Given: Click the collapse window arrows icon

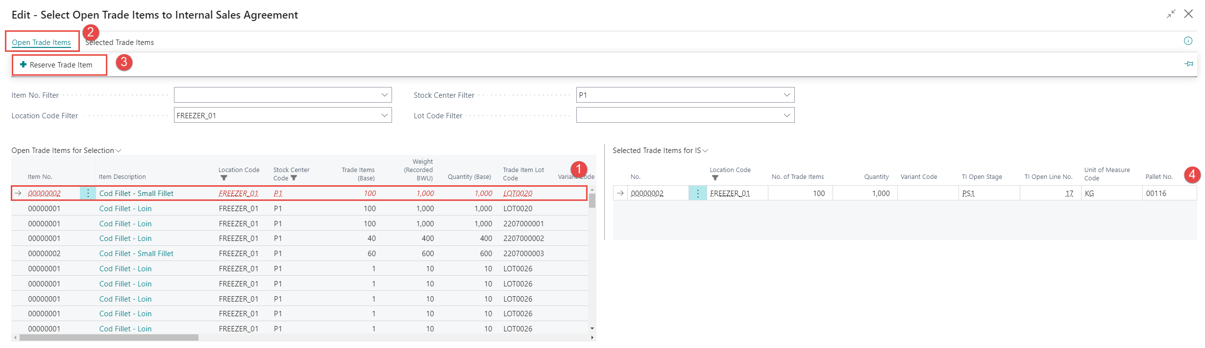Looking at the screenshot, I should coord(1171,14).
